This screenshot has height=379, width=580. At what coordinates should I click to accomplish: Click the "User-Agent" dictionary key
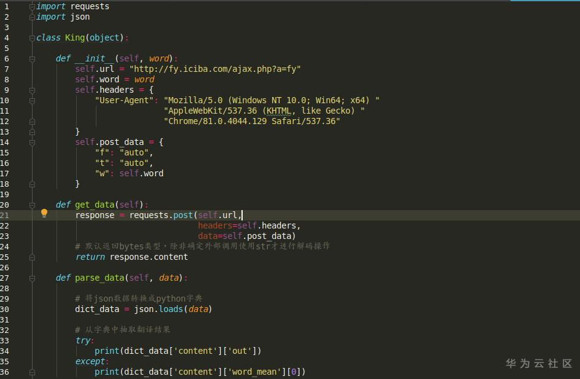[124, 100]
